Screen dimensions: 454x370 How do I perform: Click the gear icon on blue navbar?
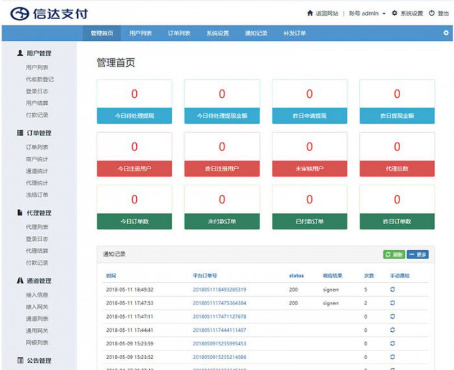pyautogui.click(x=446, y=33)
